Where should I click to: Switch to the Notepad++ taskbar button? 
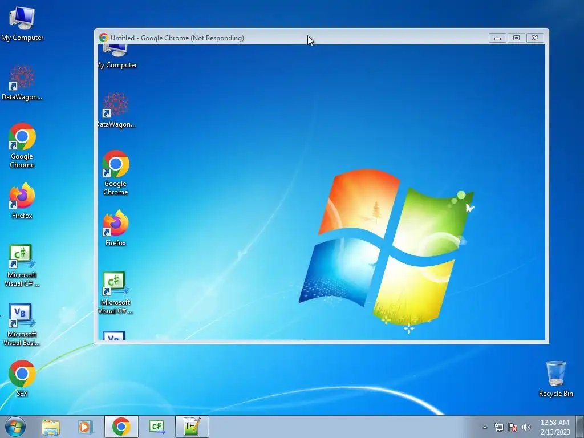point(192,427)
